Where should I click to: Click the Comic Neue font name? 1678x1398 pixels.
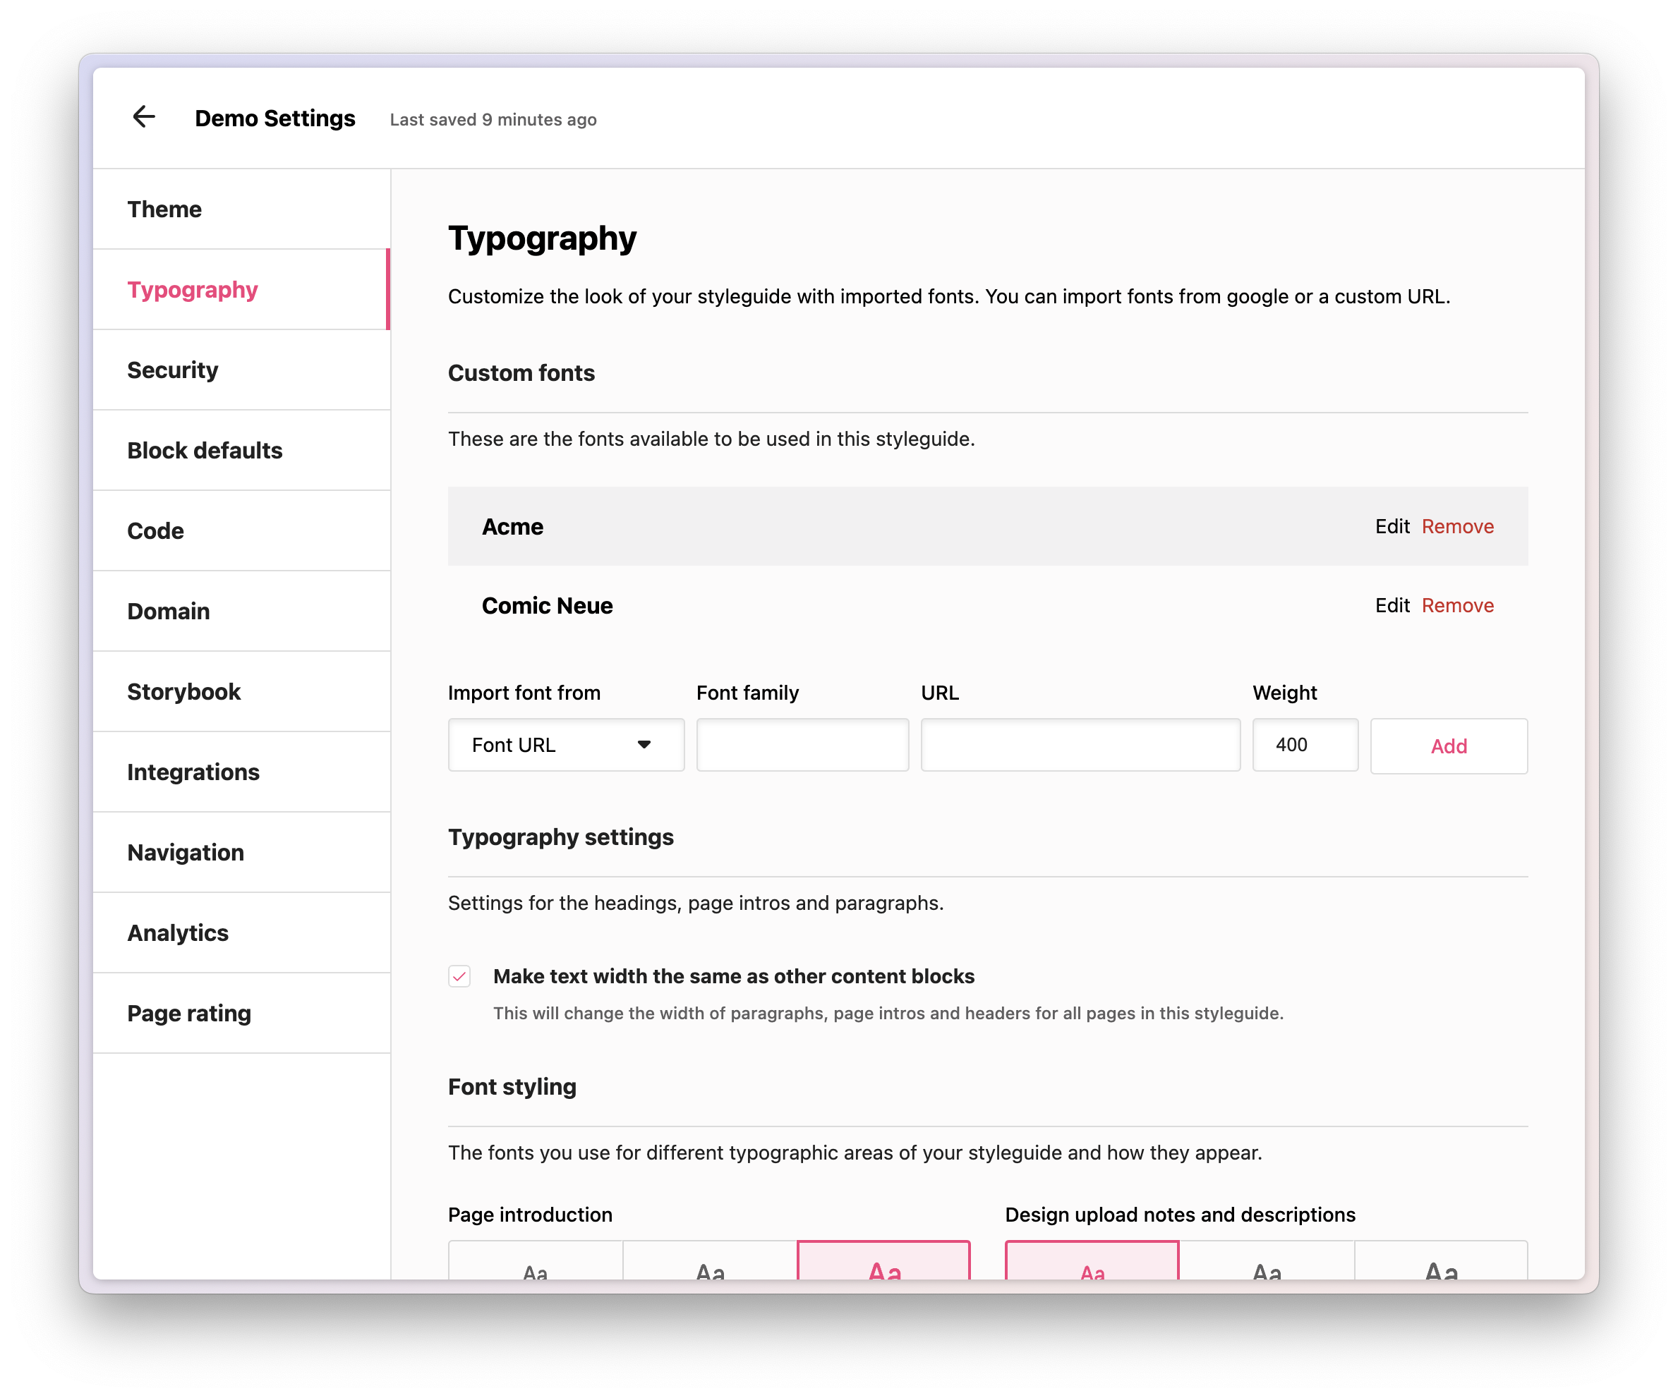548,607
